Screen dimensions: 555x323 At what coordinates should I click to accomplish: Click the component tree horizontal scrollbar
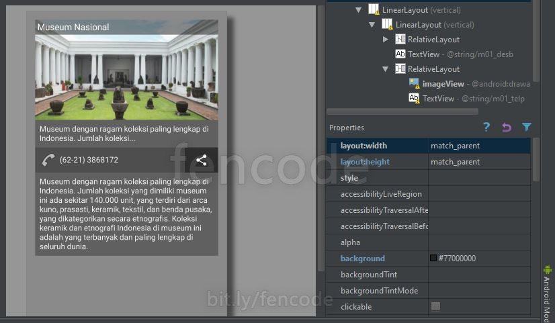click(402, 111)
